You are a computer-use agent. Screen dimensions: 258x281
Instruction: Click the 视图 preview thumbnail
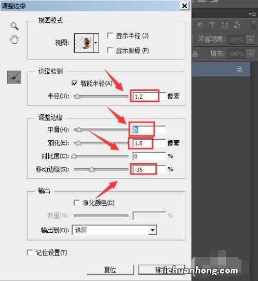click(x=84, y=43)
